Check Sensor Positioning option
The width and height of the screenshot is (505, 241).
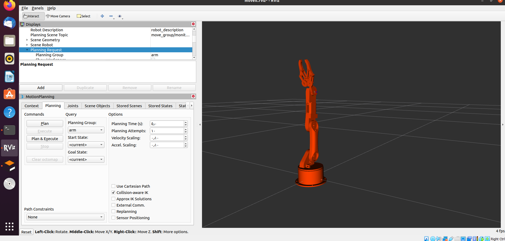coord(113,218)
